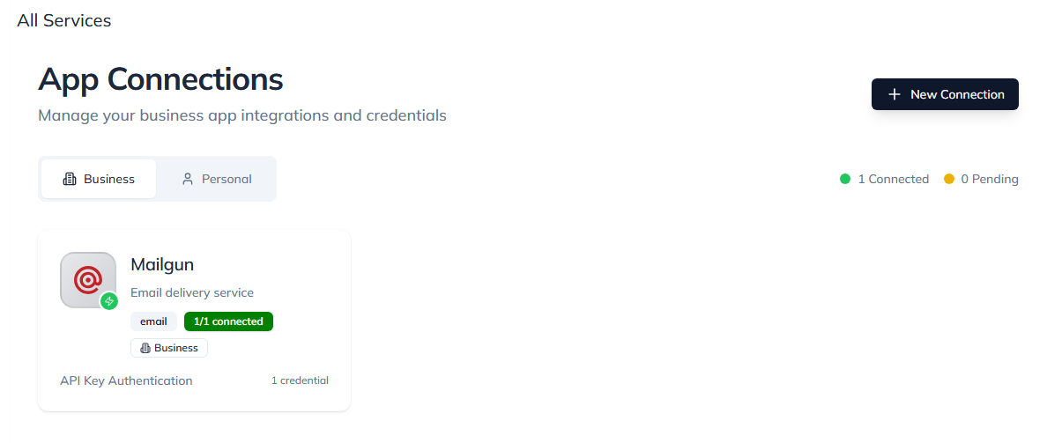Switch to the Personal tab
The height and width of the screenshot is (443, 1047).
[x=217, y=179]
